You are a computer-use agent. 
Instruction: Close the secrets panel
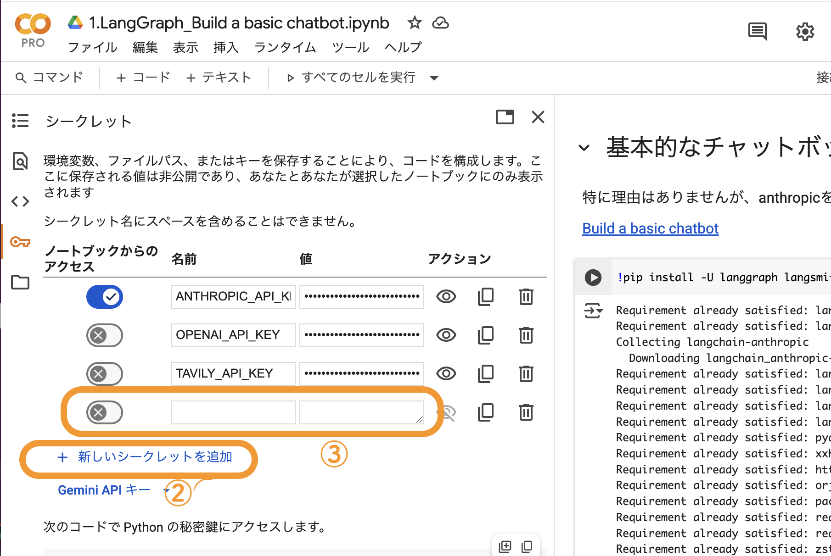538,117
